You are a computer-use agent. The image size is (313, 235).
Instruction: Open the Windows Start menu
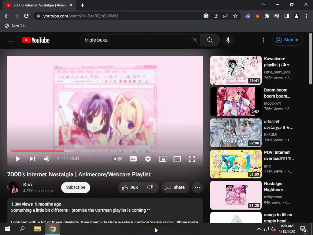click(7, 229)
